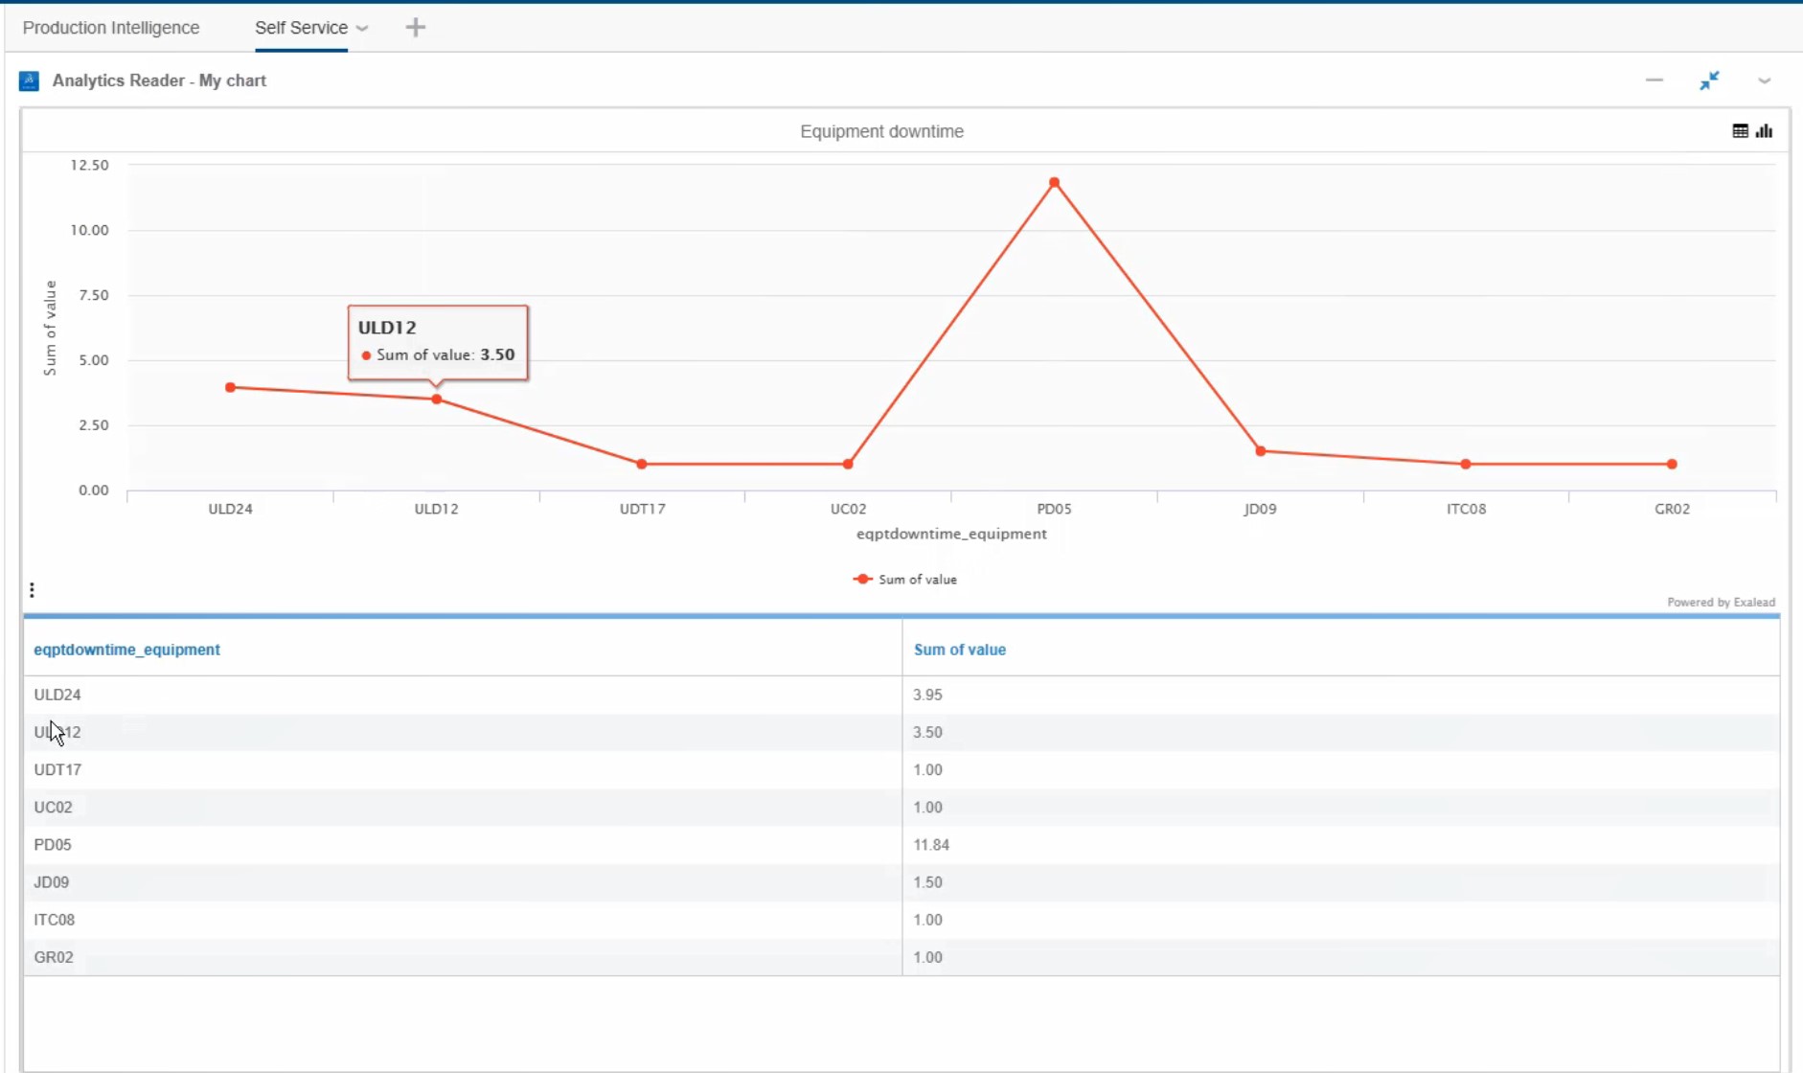The height and width of the screenshot is (1073, 1803).
Task: Switch to the Production Intelligence tab
Action: pyautogui.click(x=111, y=28)
